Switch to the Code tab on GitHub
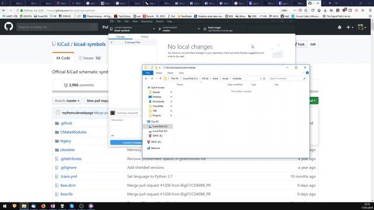374x210 pixels. pos(63,58)
